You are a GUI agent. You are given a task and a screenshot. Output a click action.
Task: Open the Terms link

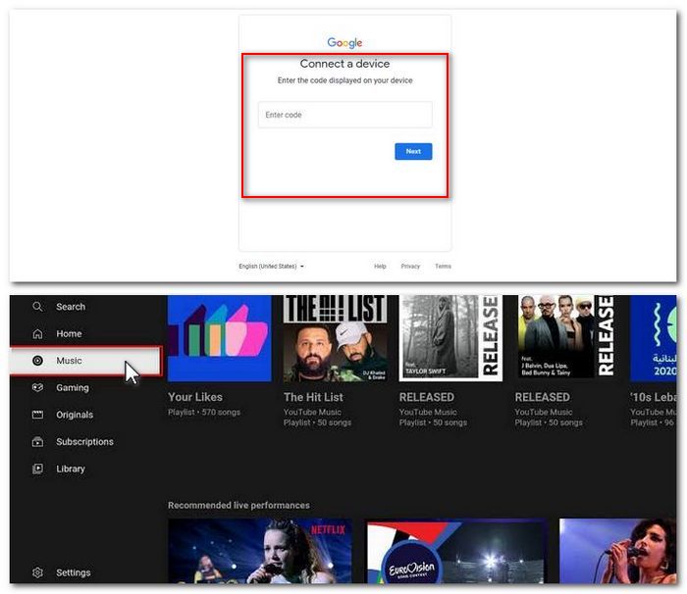[443, 267]
